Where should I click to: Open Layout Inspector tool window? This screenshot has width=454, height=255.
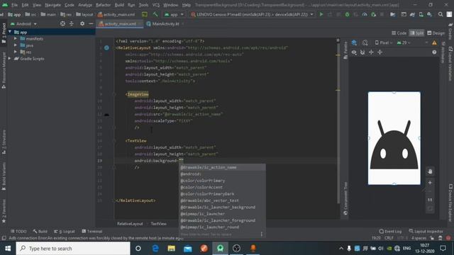point(426,232)
